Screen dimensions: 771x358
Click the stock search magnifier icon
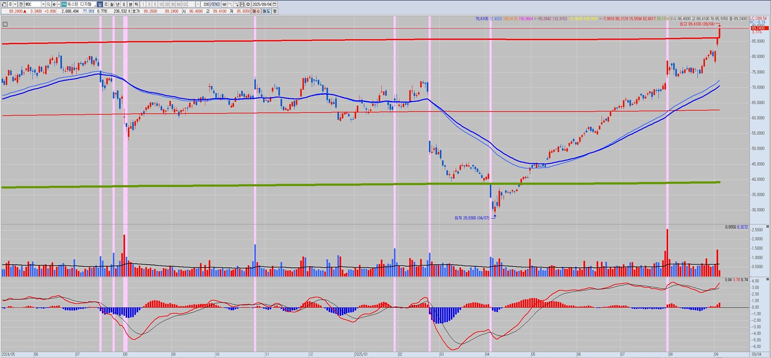click(x=48, y=4)
